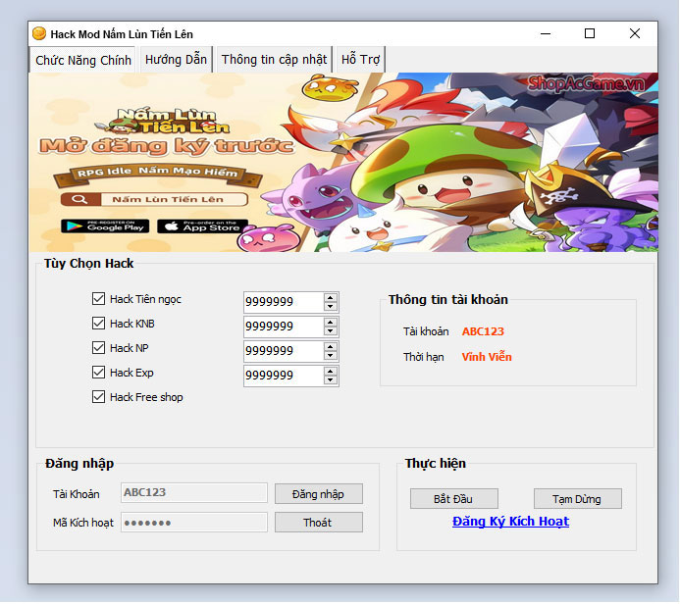This screenshot has width=680, height=604.
Task: Decrease the Hack Exp value arrow
Action: click(331, 380)
